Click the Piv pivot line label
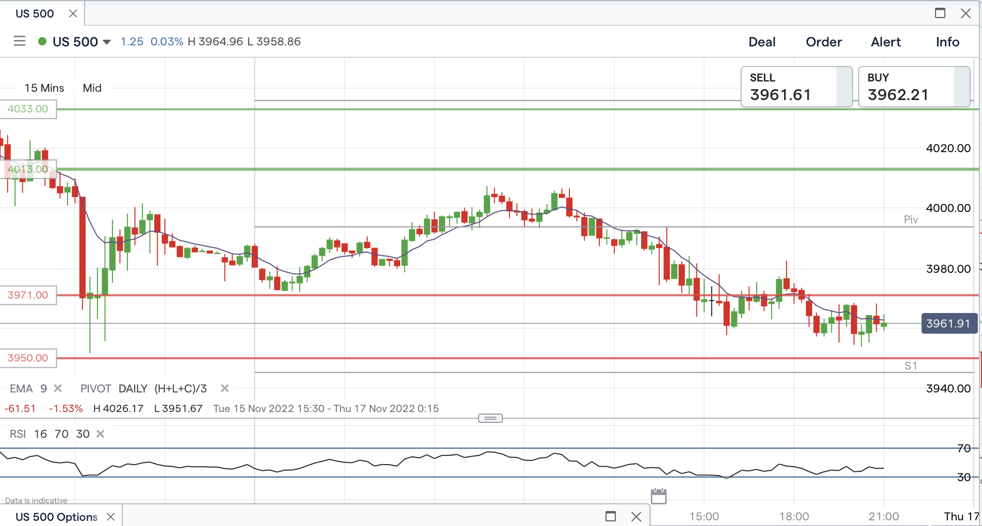Image resolution: width=982 pixels, height=526 pixels. click(x=911, y=220)
